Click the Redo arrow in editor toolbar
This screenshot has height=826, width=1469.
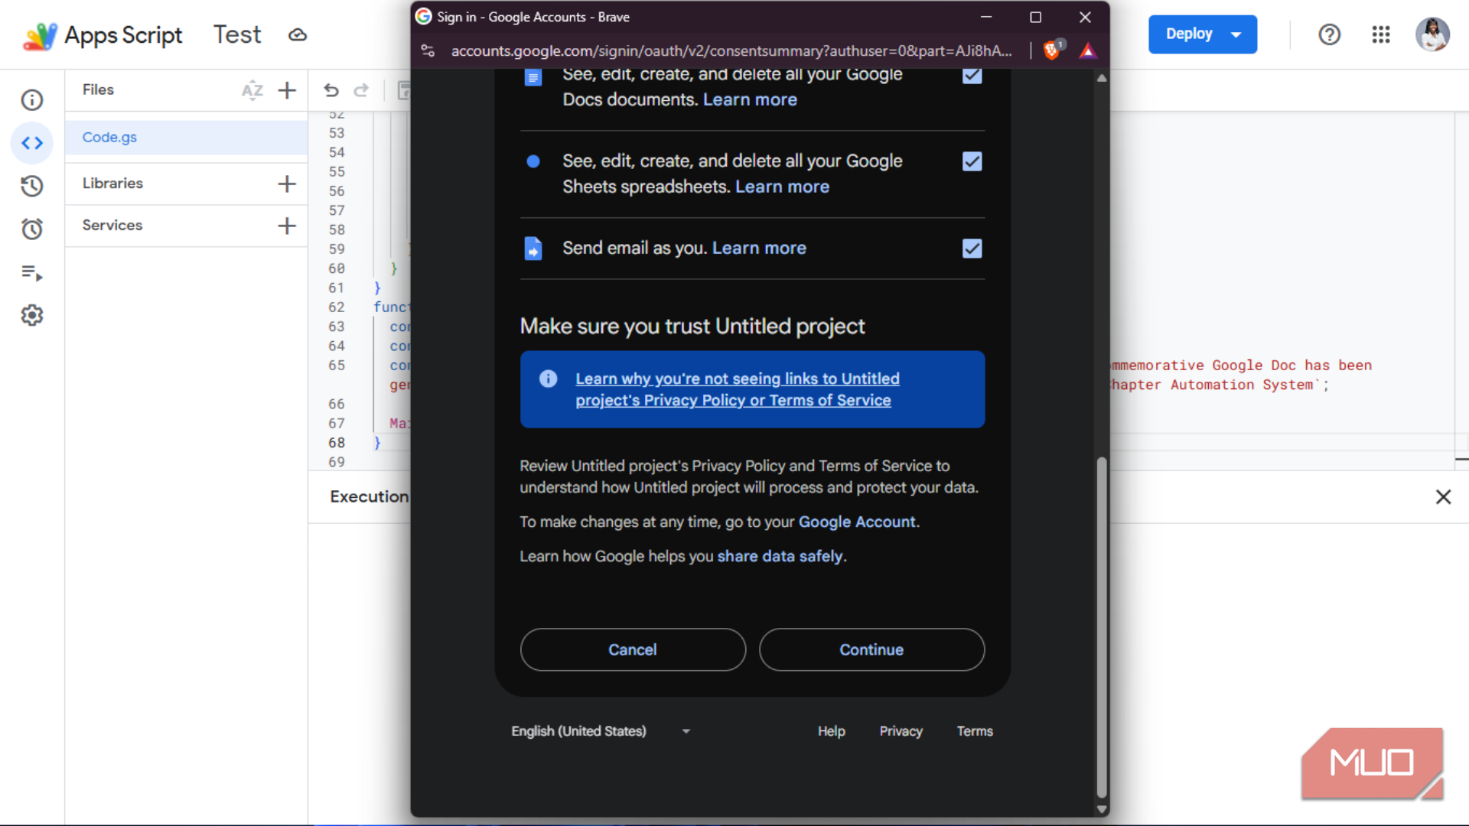(361, 90)
